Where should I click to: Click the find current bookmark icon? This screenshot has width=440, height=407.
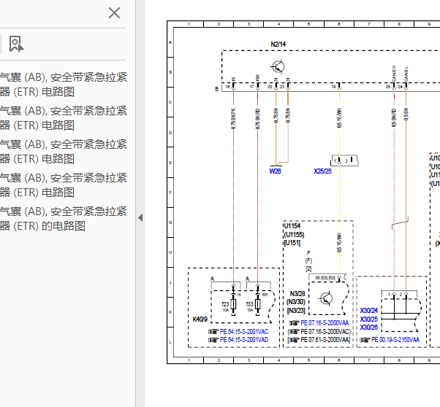point(16,44)
